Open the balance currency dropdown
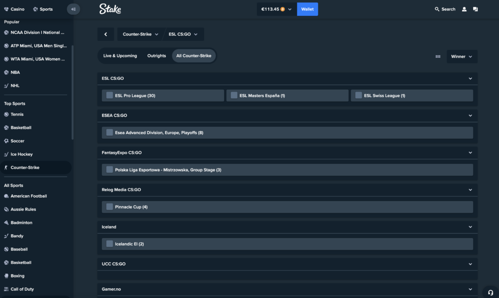499x298 pixels. pyautogui.click(x=289, y=9)
